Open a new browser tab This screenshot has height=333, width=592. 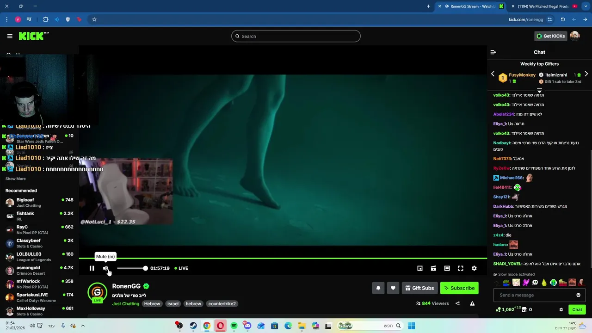[x=428, y=6]
